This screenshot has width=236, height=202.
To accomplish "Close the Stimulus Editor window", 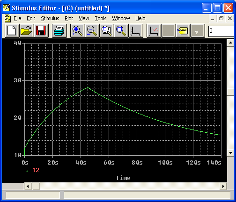I will click(228, 7).
